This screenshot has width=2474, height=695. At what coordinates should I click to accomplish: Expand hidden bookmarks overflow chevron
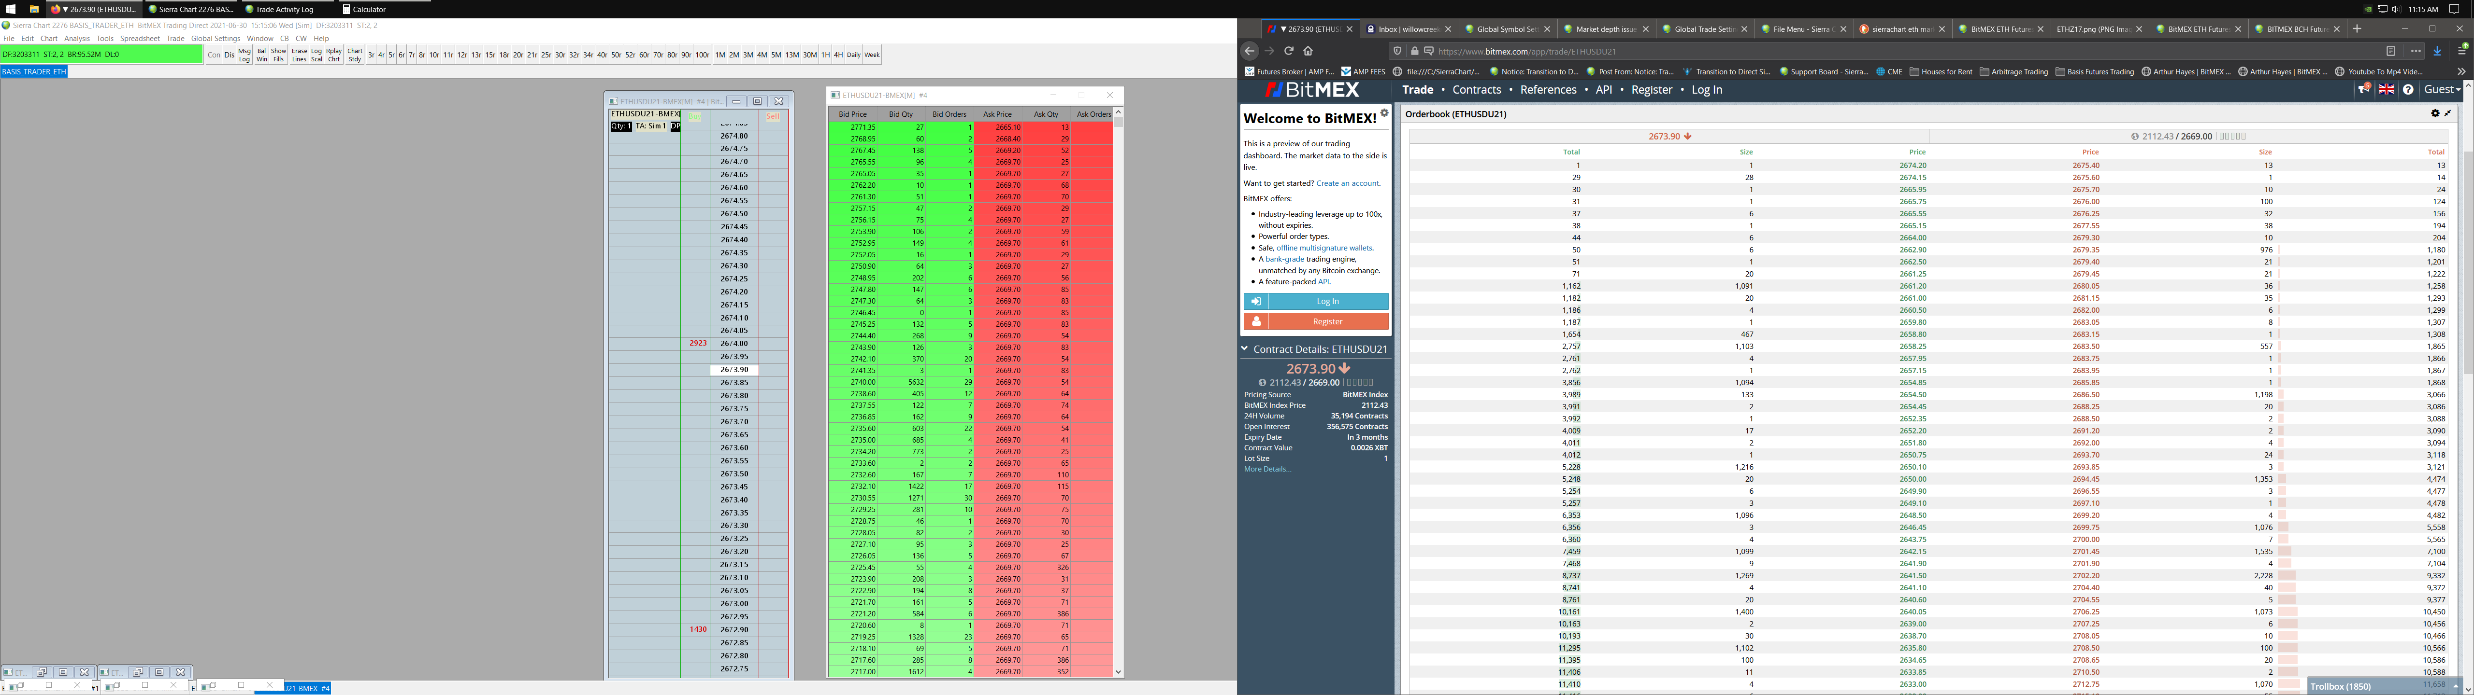click(2461, 71)
